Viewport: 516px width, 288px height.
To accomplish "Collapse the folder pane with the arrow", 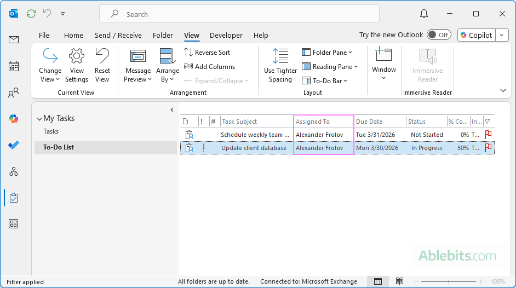I will (x=172, y=110).
